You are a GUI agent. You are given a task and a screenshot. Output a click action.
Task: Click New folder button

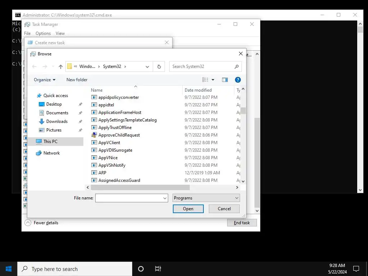tap(77, 80)
